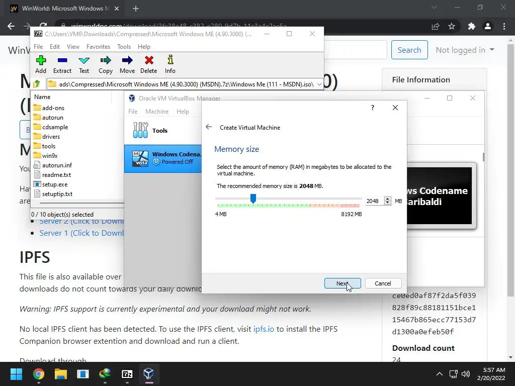Select the setuptip.txt file
515x386 pixels.
point(53,194)
